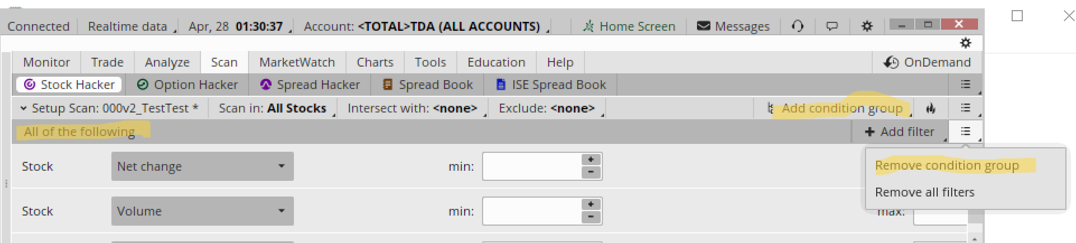Select Remove condition group menu entry
Image resolution: width=1076 pixels, height=243 pixels.
pyautogui.click(x=947, y=165)
